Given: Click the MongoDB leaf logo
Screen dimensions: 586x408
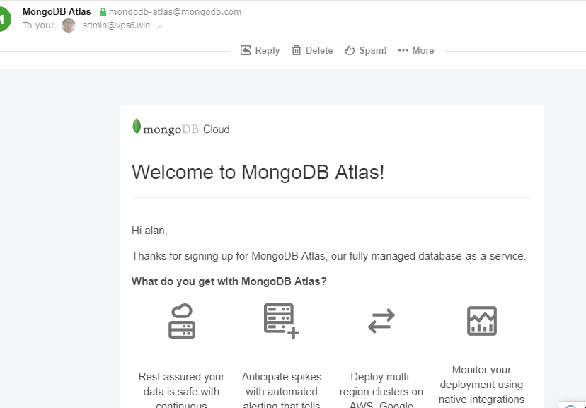Looking at the screenshot, I should click(x=137, y=126).
